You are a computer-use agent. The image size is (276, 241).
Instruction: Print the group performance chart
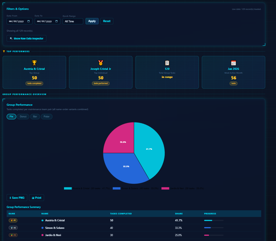37,198
